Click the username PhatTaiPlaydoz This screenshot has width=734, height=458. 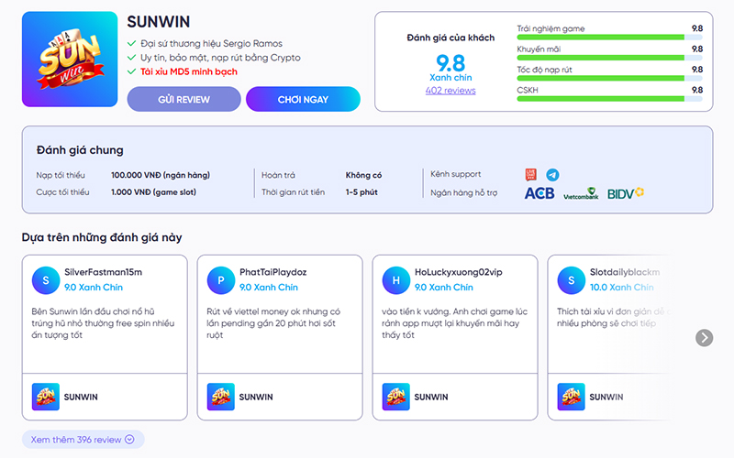coord(272,272)
